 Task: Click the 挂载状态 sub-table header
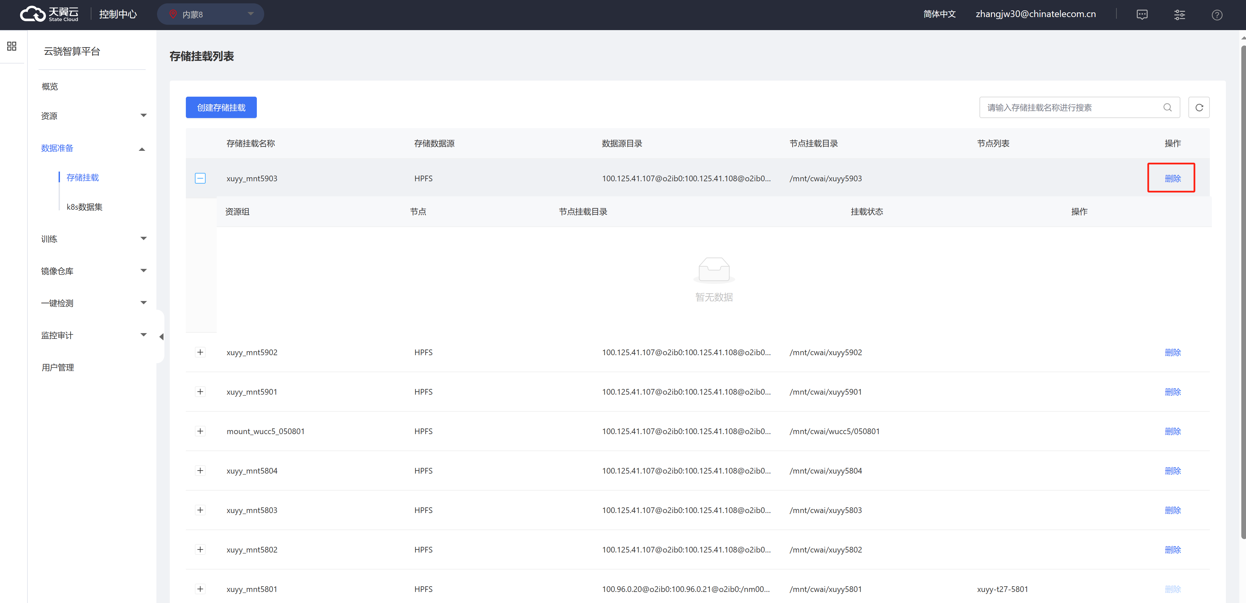click(867, 211)
